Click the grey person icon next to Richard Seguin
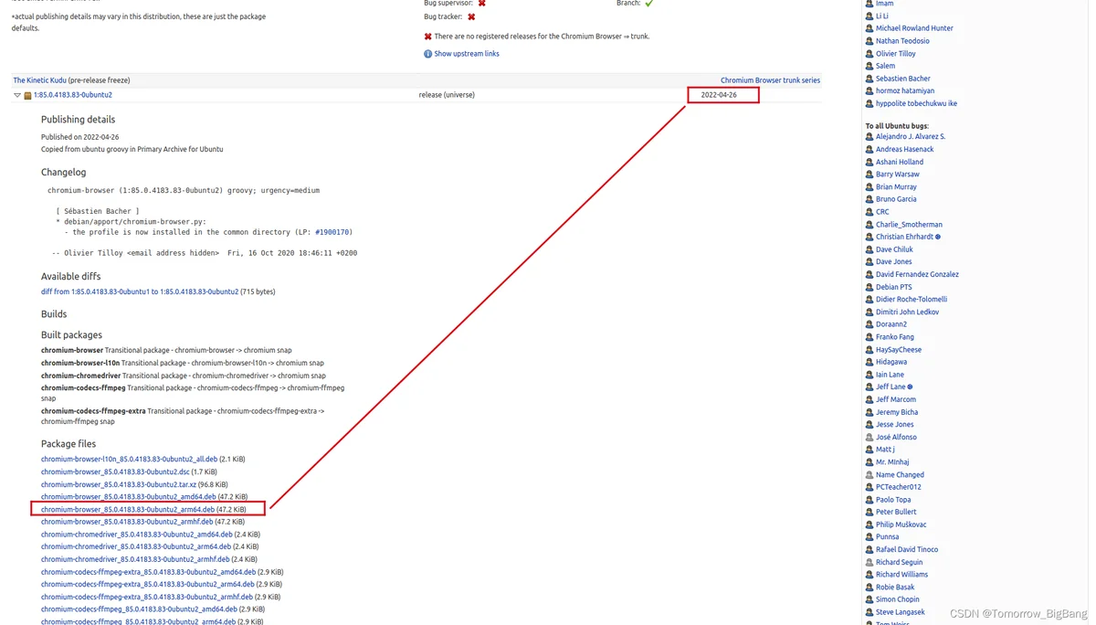Viewport: 1096px width, 625px height. 869,563
